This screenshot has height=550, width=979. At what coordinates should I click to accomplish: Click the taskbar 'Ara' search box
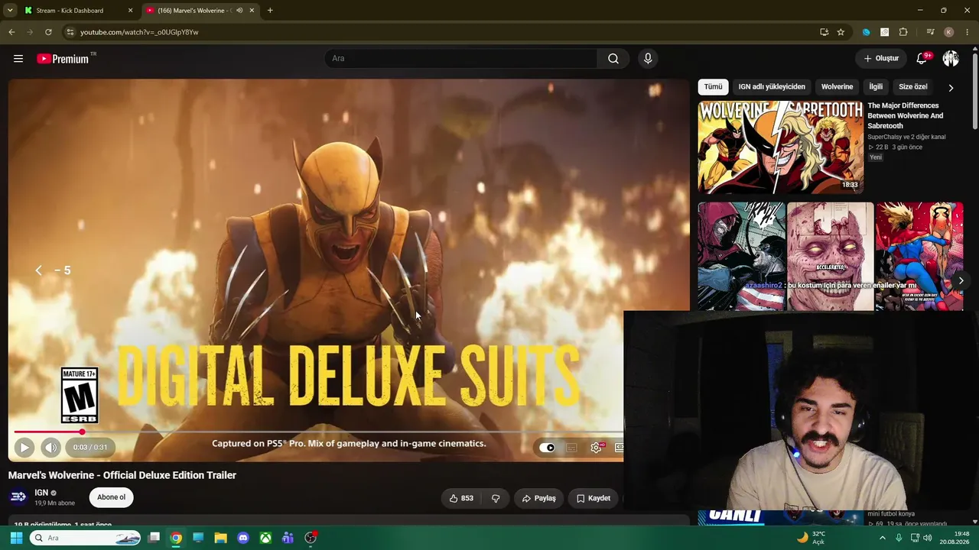point(86,538)
